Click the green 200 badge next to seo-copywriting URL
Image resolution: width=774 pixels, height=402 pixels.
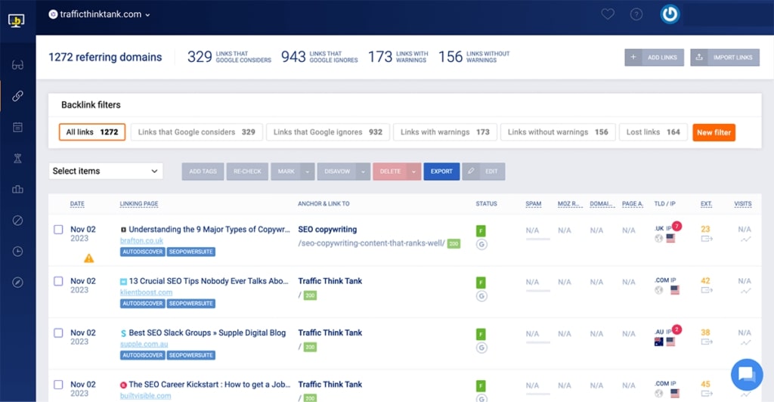pyautogui.click(x=454, y=243)
